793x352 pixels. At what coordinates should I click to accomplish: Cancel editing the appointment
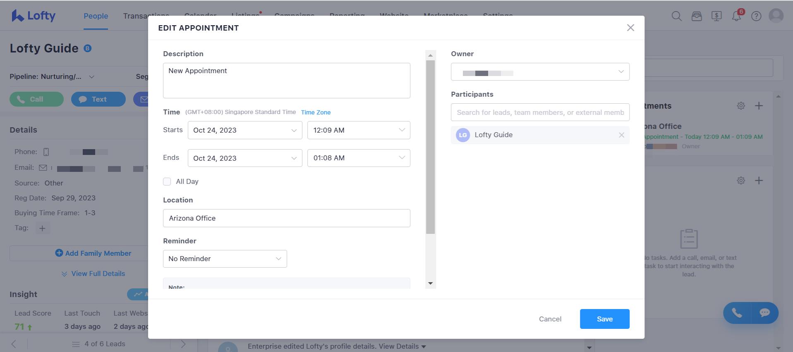[550, 319]
